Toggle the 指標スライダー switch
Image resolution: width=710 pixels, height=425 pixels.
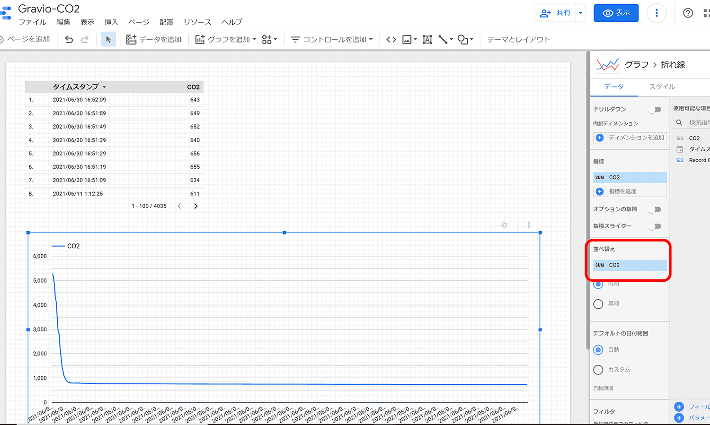click(x=655, y=226)
